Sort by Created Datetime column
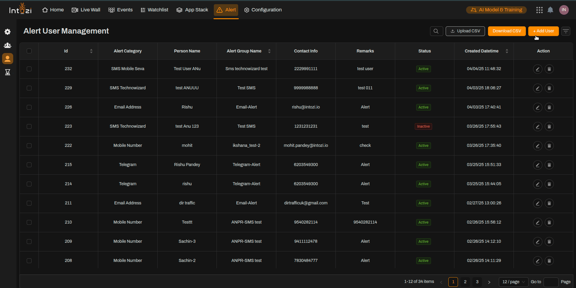The image size is (576, 288). (x=507, y=51)
